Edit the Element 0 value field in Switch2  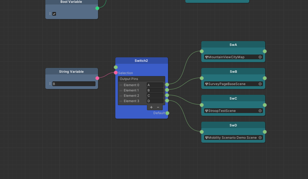point(155,85)
